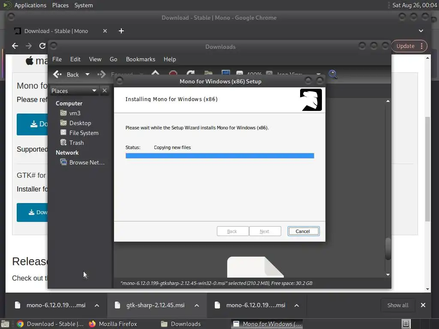Open a new Chrome tab
Viewport: 439px width, 329px height.
121,31
